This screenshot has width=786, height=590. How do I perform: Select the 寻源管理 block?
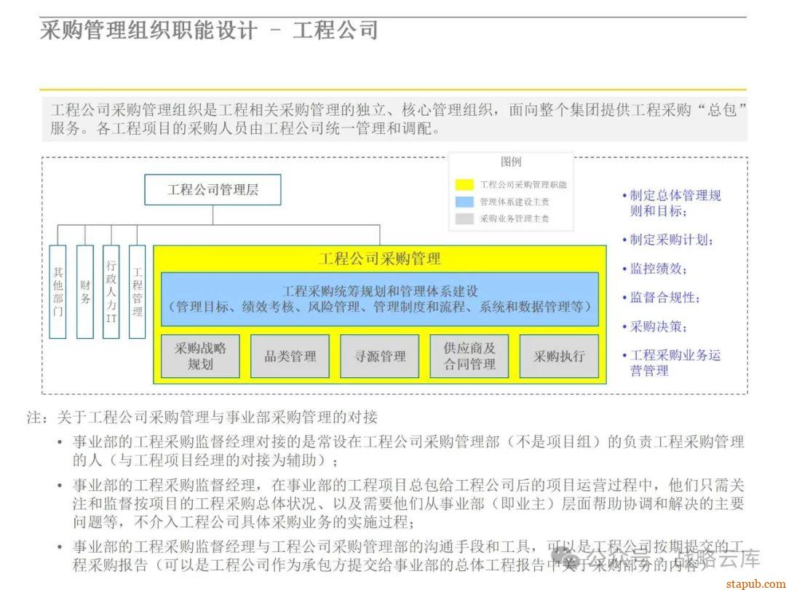tap(379, 356)
